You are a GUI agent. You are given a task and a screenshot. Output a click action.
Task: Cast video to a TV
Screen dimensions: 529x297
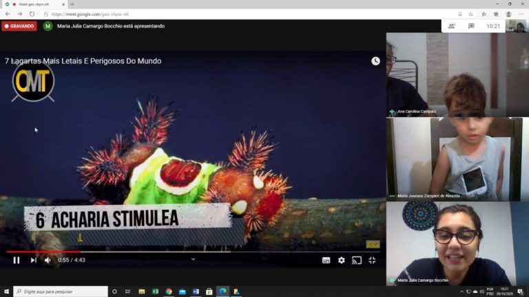(x=357, y=261)
